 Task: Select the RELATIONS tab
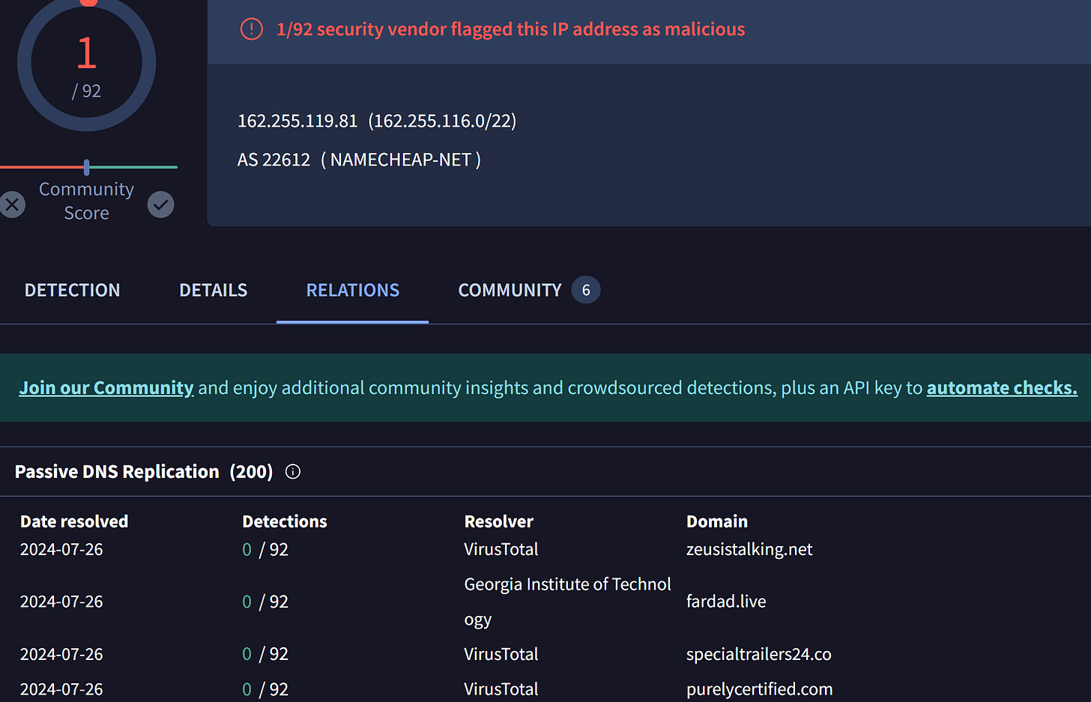(x=353, y=290)
